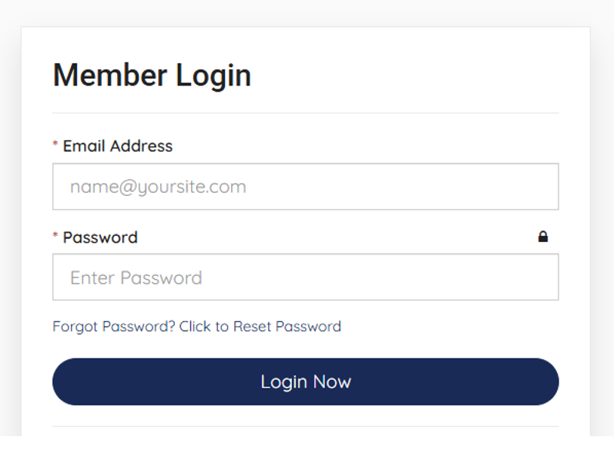Viewport: 614px width, 457px height.
Task: Click the right end of the Email Address field
Action: [x=539, y=186]
